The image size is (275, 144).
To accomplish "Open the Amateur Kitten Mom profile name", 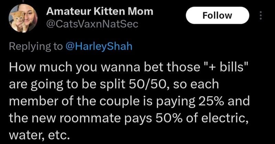I will coord(99,11).
